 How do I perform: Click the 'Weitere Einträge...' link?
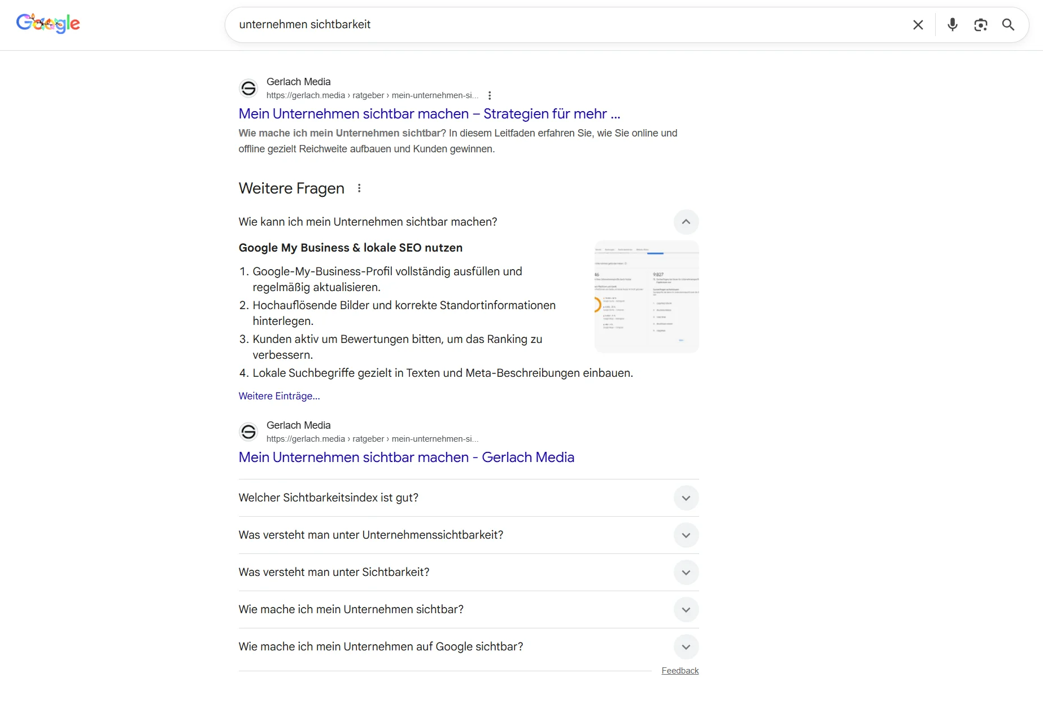coord(279,395)
